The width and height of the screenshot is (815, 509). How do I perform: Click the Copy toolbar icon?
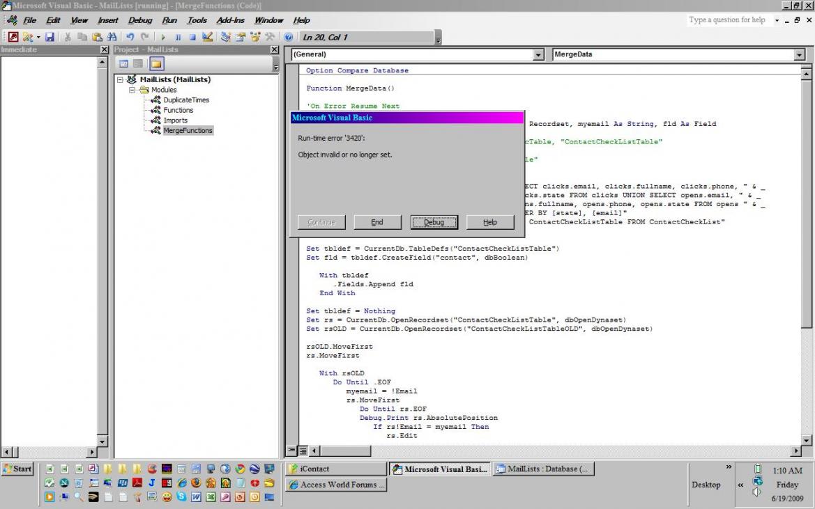pyautogui.click(x=82, y=37)
